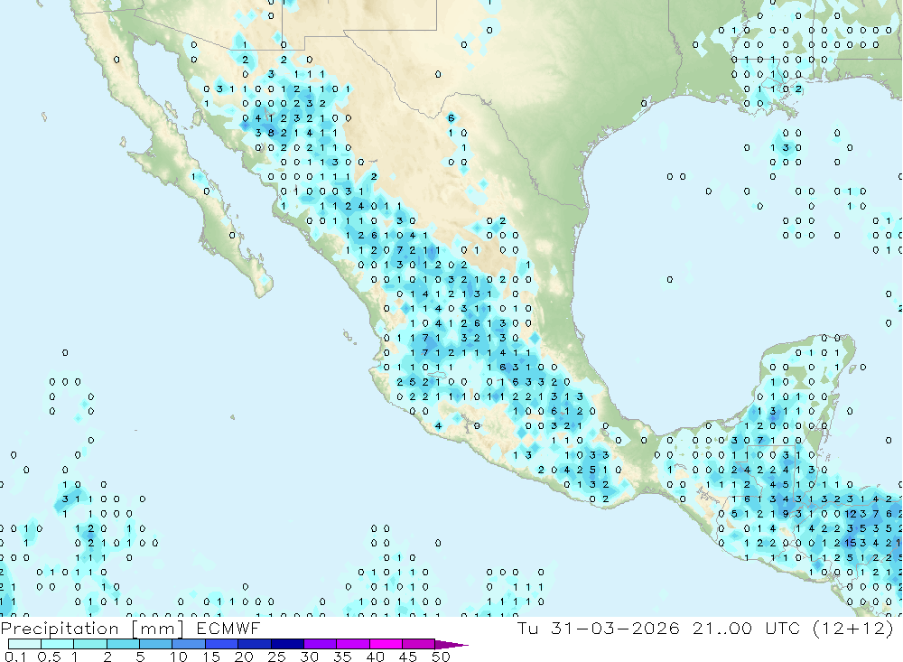Viewport: 903px width, 662px height.
Task: Click the '30' legend scale label
Action: click(x=309, y=657)
